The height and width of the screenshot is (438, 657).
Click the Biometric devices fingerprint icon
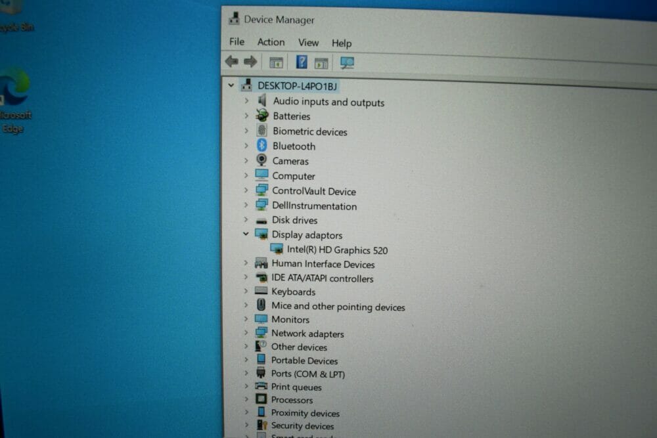click(x=262, y=130)
